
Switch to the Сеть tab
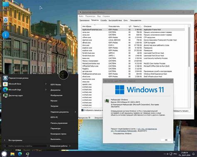click(126, 20)
